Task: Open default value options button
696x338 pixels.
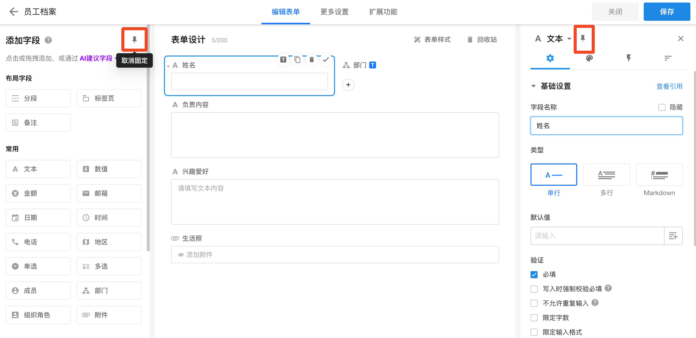Action: pyautogui.click(x=673, y=236)
